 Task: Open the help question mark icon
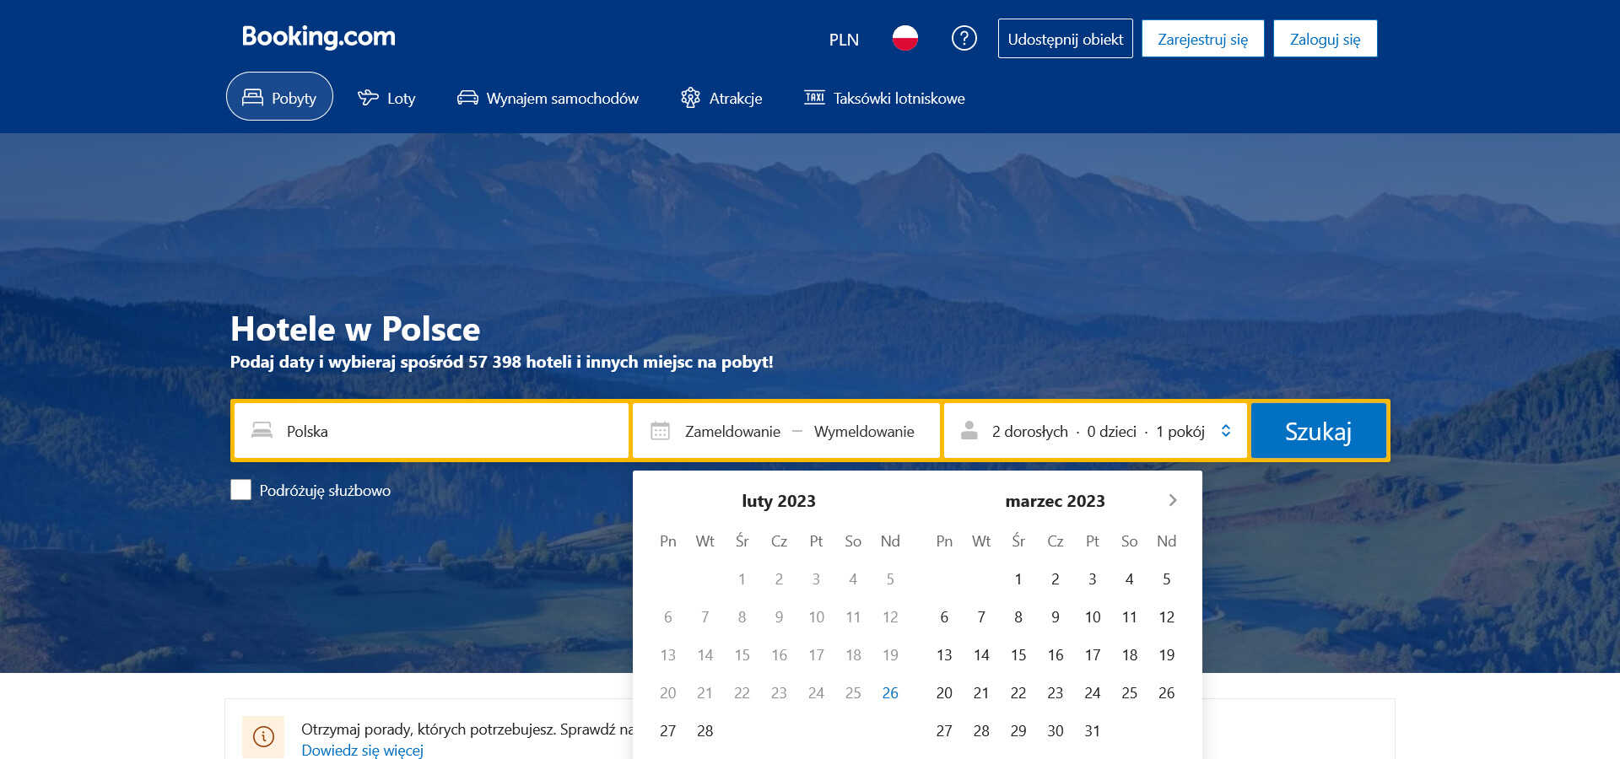(x=964, y=39)
